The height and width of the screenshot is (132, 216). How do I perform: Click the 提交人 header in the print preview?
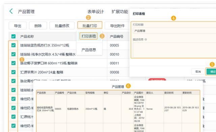point(150,93)
